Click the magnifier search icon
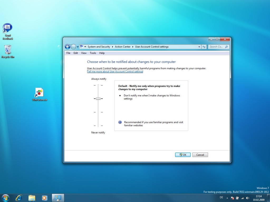This screenshot has width=270, height=202. 226,47
